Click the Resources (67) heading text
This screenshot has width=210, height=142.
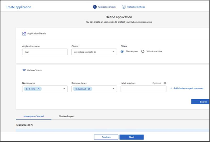(x=24, y=125)
